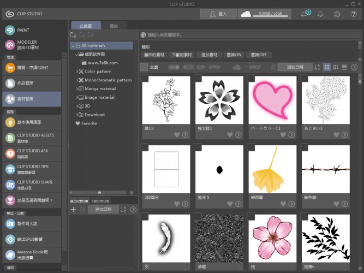Switch to small thumbnail grid view
The image size is (364, 273).
336,67
